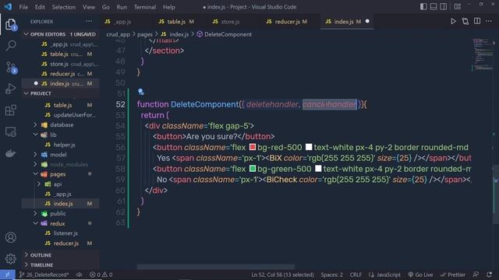
Task: Open the Accounts menu icon
Action: (10, 237)
